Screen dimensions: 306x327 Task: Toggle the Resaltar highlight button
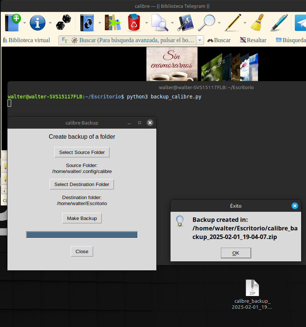253,40
